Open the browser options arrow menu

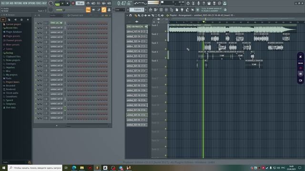[x=2, y=15]
